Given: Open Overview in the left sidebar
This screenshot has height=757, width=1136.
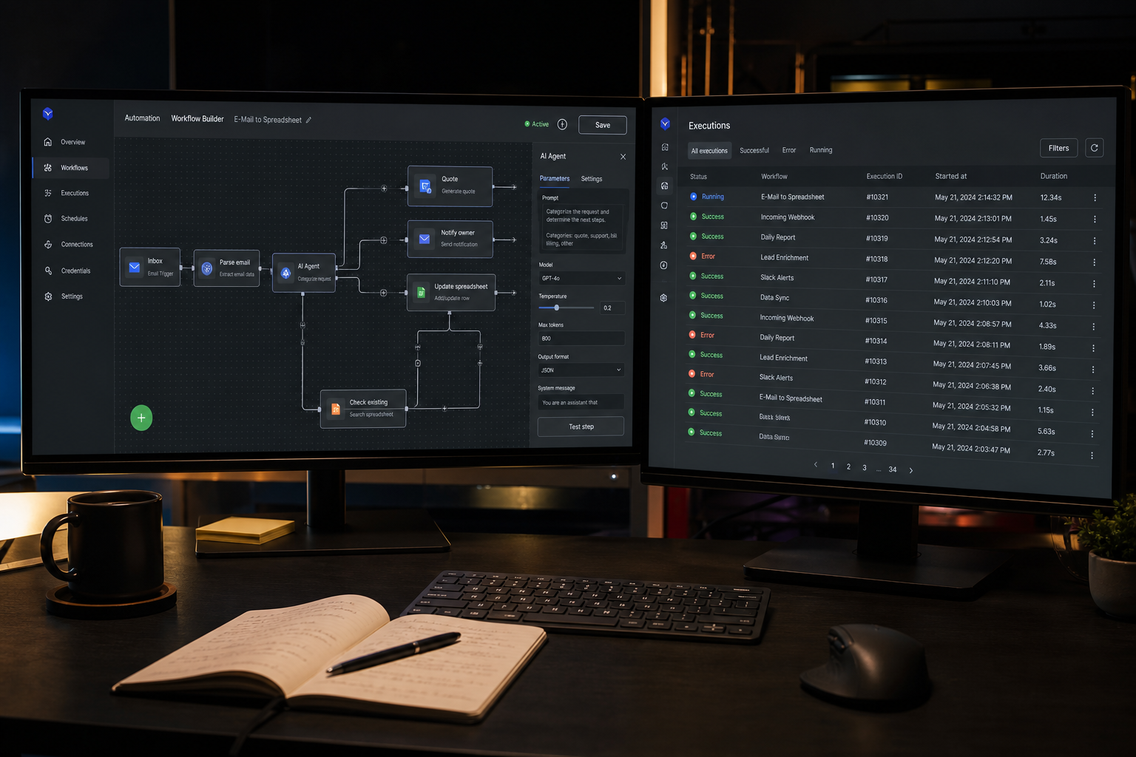Looking at the screenshot, I should coord(71,142).
